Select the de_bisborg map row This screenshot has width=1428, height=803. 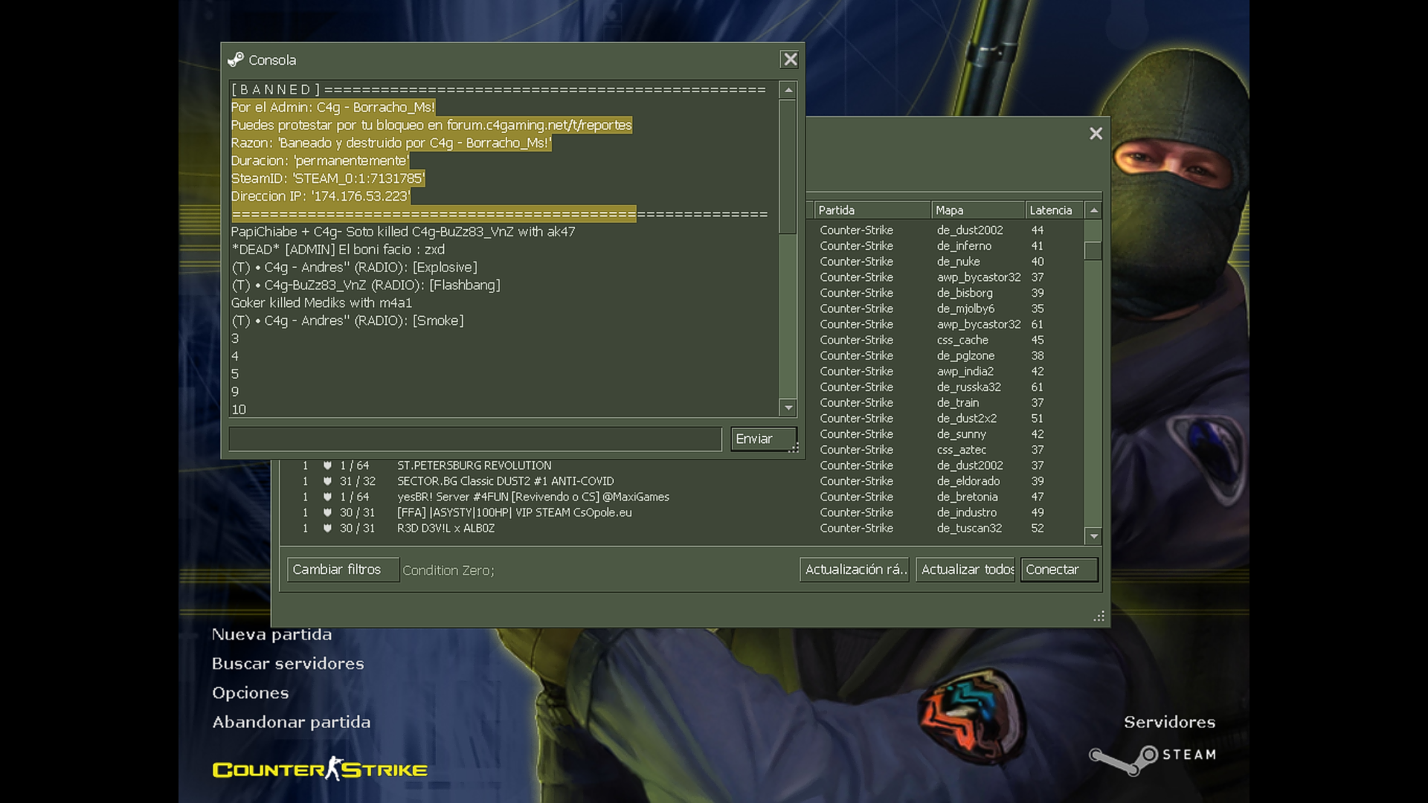point(946,293)
